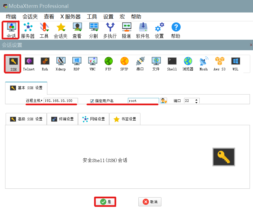The height and width of the screenshot is (212, 253).
Task: Click the 多执行 (MultiExec) toolbar icon
Action: coord(110,30)
